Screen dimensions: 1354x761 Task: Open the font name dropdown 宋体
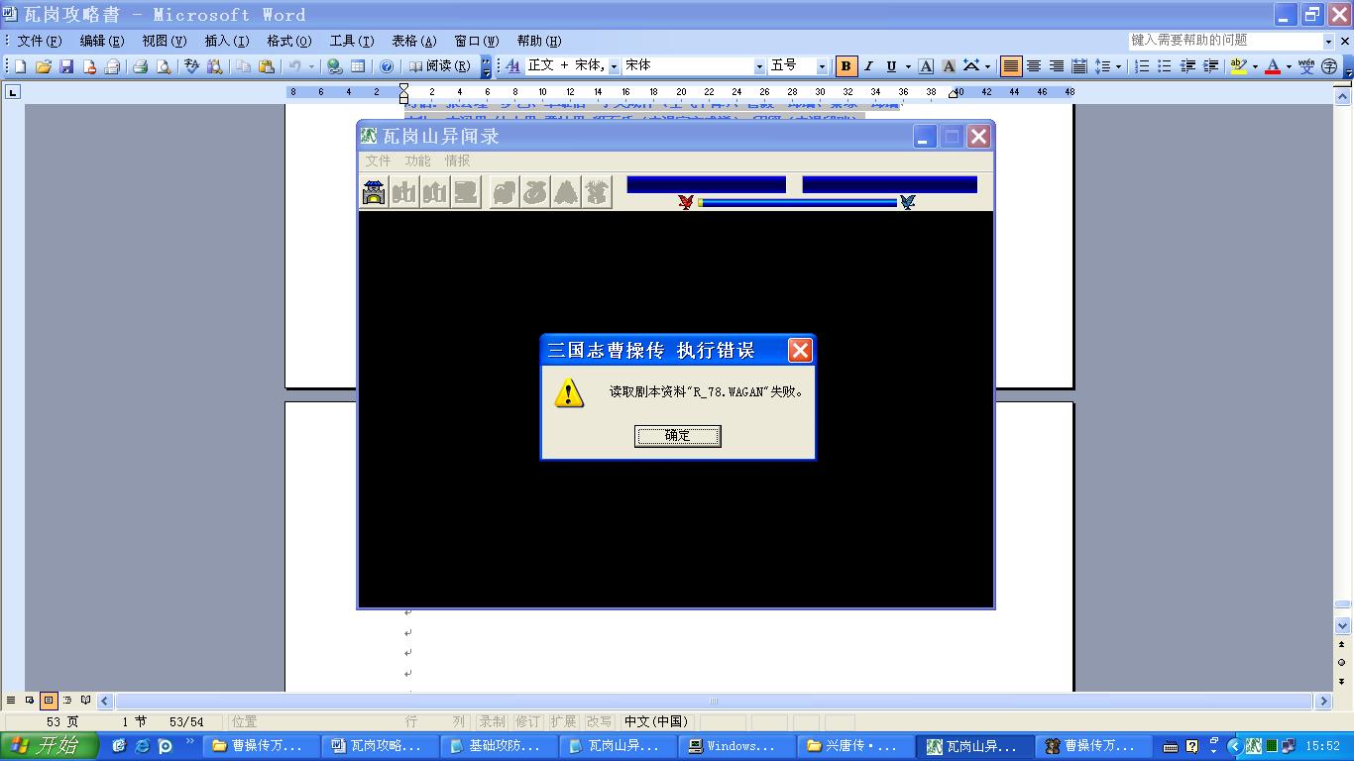point(759,66)
